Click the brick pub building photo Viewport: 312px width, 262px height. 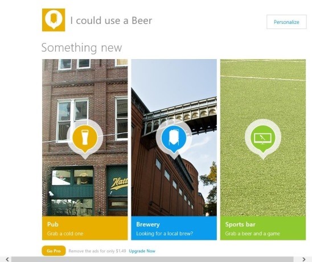tap(85, 138)
